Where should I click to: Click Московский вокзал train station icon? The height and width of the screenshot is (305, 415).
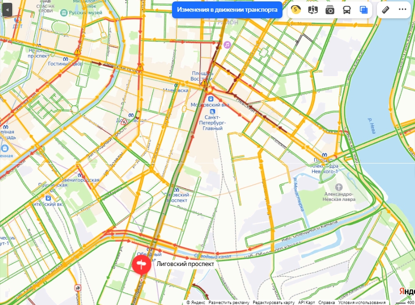211,99
